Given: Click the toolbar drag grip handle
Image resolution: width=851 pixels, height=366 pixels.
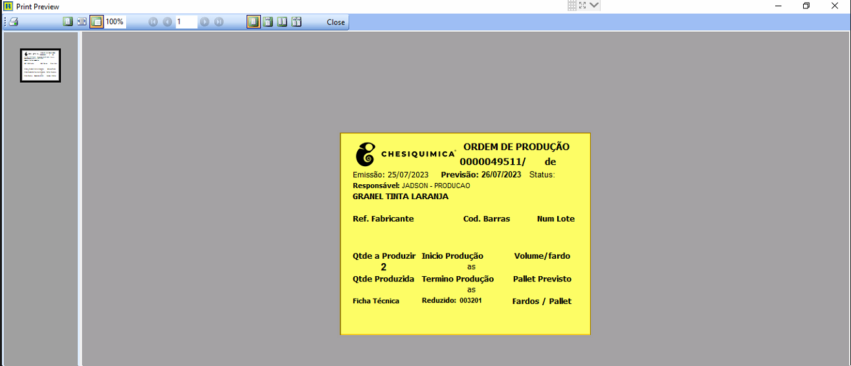Looking at the screenshot, I should point(5,22).
